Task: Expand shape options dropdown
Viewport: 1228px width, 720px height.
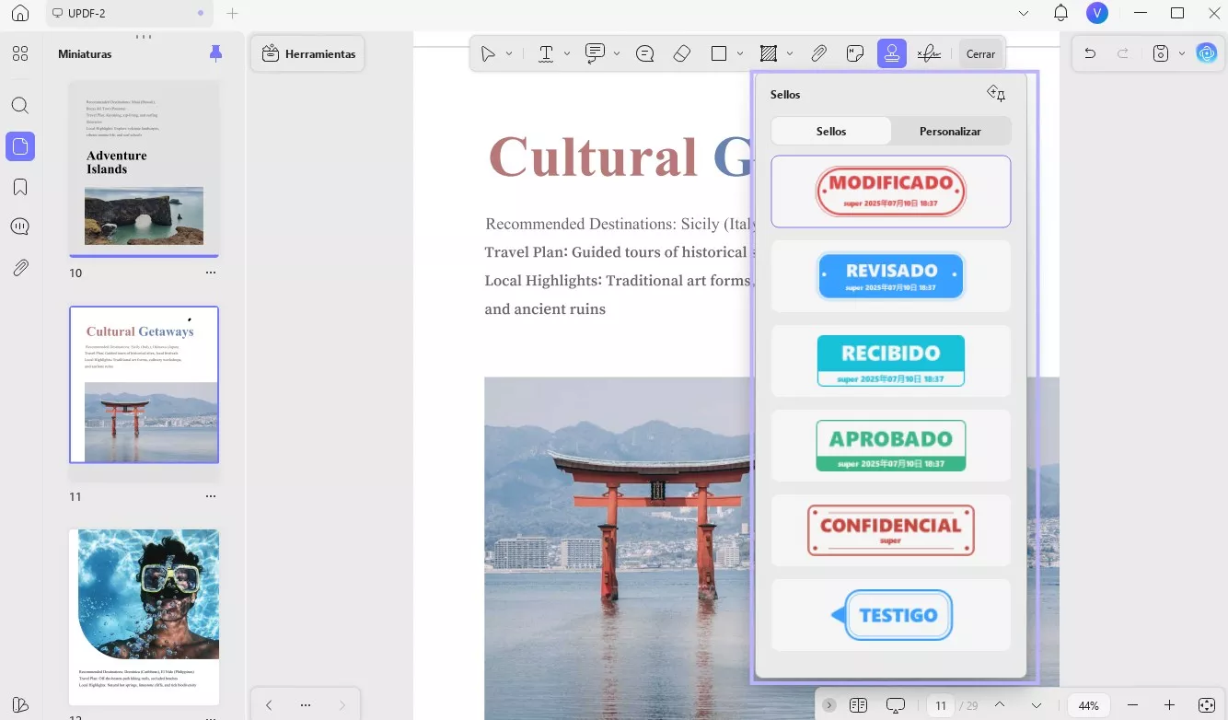Action: [740, 54]
